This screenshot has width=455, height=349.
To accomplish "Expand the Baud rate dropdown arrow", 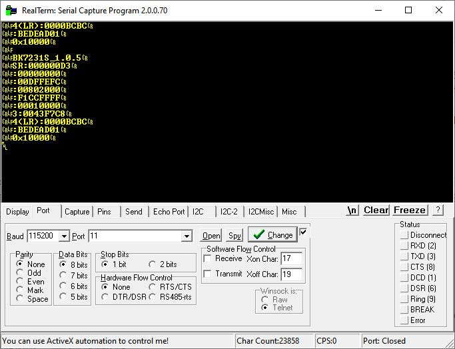I will [64, 236].
